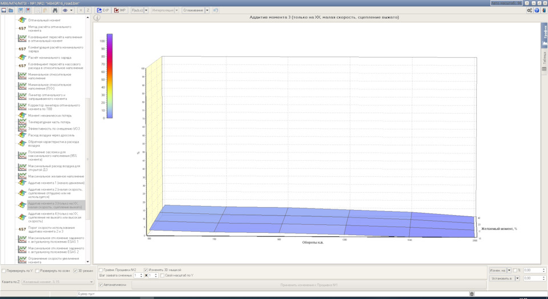Viewport: 548px width, 299px height.
Task: Enable the "Перевернуть по Y" checkbox
Action: (x=4, y=270)
